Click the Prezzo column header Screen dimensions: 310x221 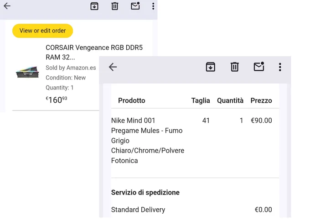point(261,100)
